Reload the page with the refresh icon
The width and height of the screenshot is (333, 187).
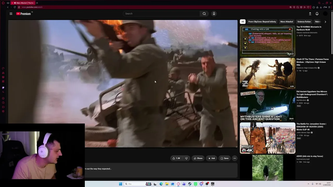15,7
